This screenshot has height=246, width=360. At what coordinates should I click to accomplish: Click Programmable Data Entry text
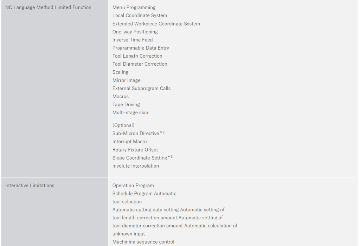click(141, 48)
